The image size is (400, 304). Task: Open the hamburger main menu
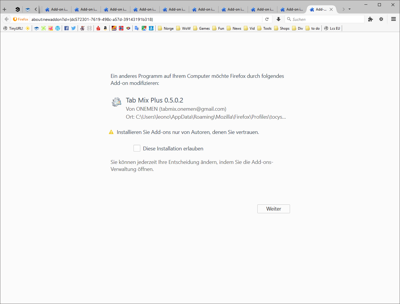coord(394,19)
